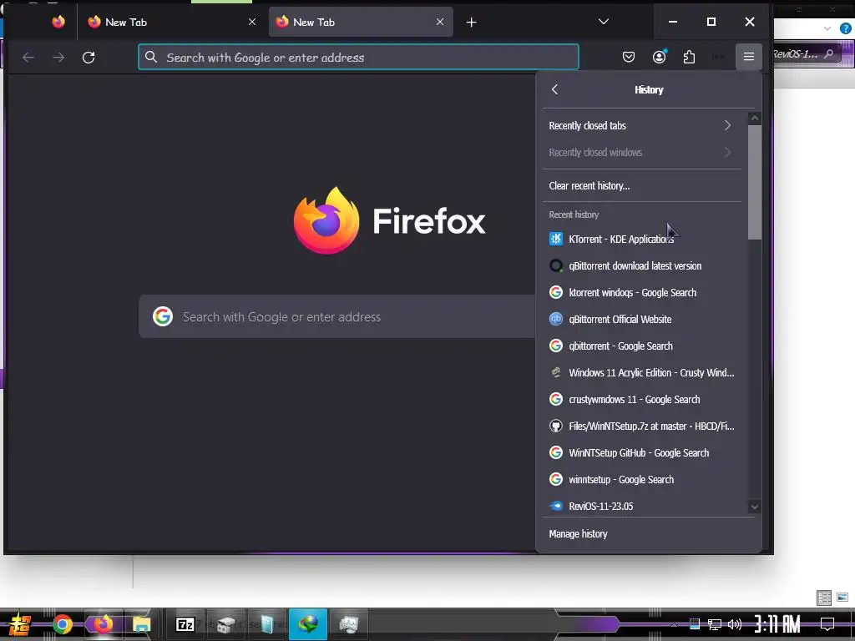
Task: Close the second New Tab
Action: pyautogui.click(x=440, y=22)
